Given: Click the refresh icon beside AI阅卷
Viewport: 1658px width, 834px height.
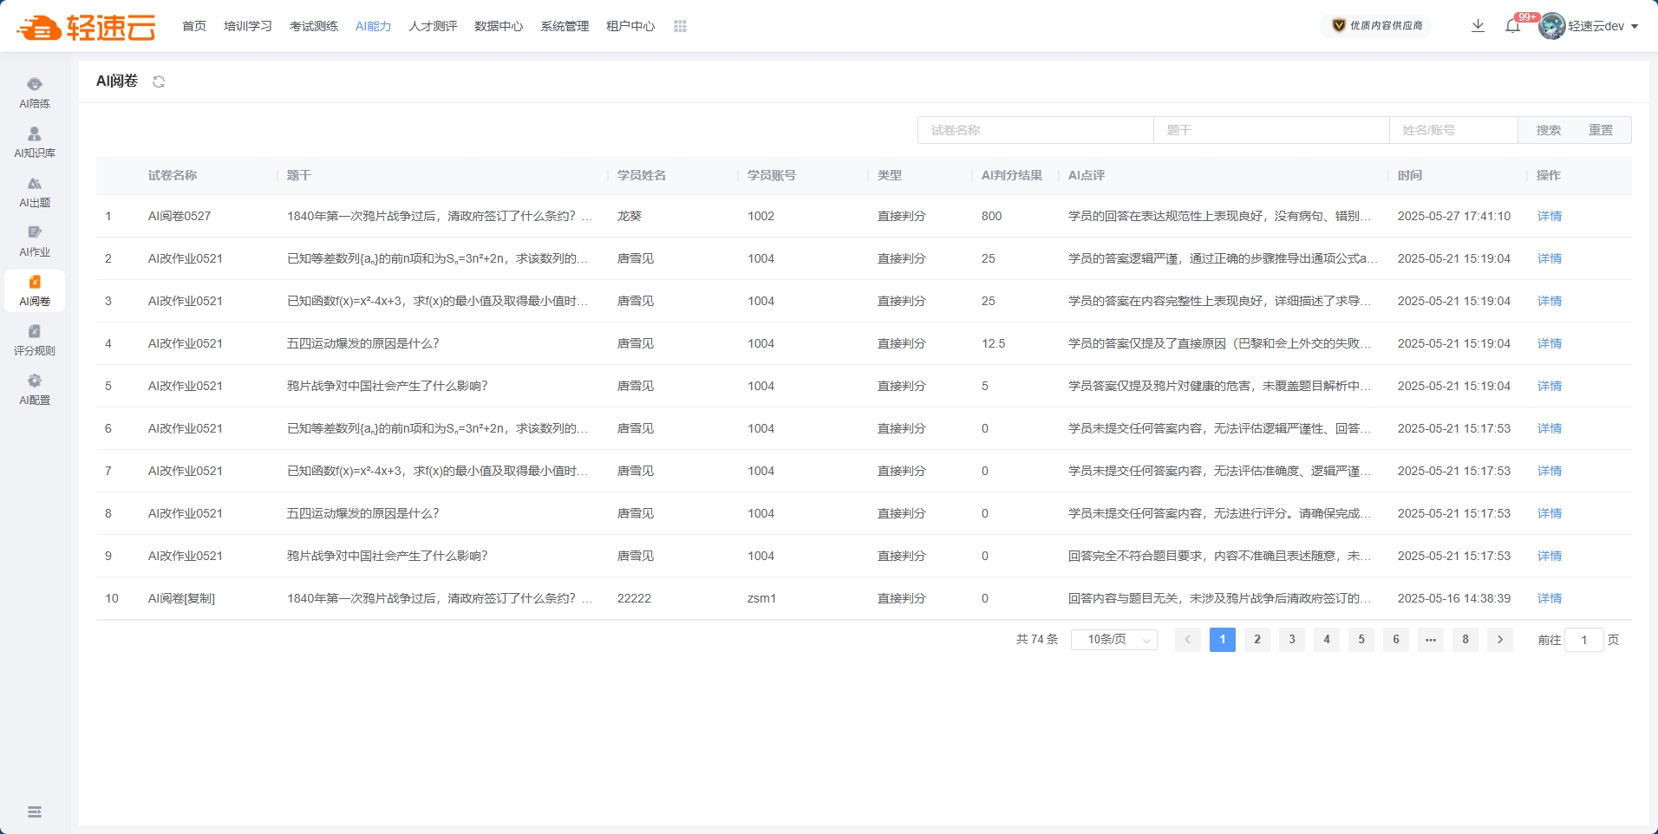Looking at the screenshot, I should pyautogui.click(x=159, y=81).
